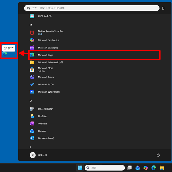172x172 pixels.
Task: Click the power button icon
Action: [158, 155]
